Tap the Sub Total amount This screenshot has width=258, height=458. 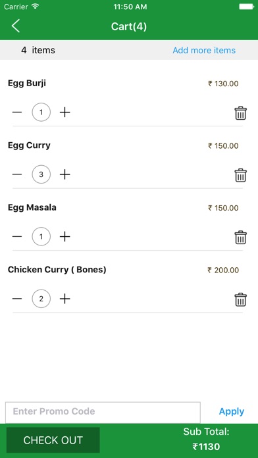(206, 447)
